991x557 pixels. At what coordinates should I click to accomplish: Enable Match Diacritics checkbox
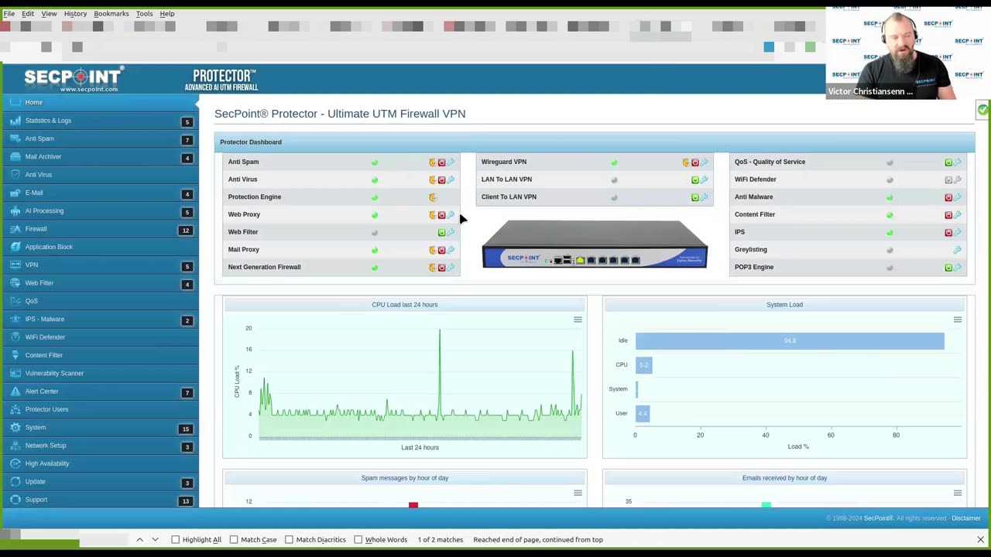click(x=289, y=540)
